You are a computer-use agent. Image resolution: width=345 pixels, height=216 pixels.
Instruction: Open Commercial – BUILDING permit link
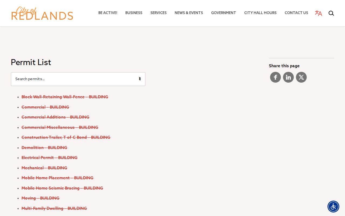click(45, 107)
